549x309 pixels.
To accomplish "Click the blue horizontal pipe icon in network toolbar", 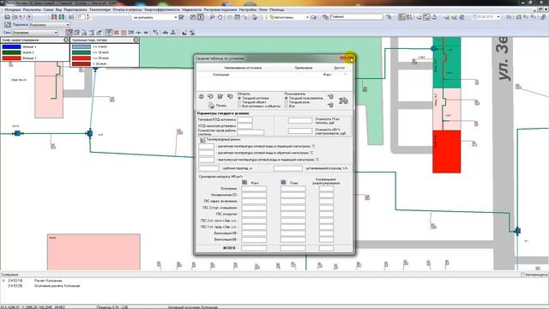I will tap(139, 33).
